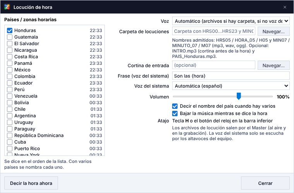Viewport: 294px width, 193px height.
Task: Click Honduras time 22:33
Action: (x=96, y=30)
